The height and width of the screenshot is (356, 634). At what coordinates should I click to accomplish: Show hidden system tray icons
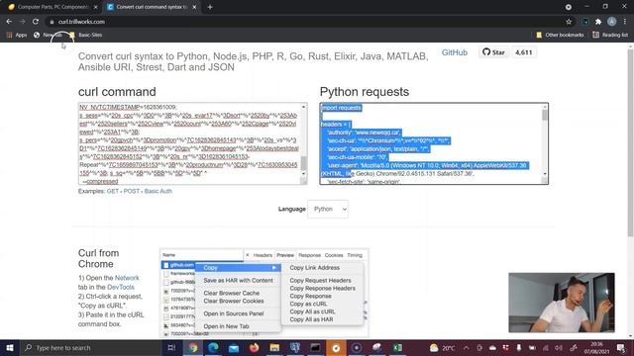coord(467,347)
